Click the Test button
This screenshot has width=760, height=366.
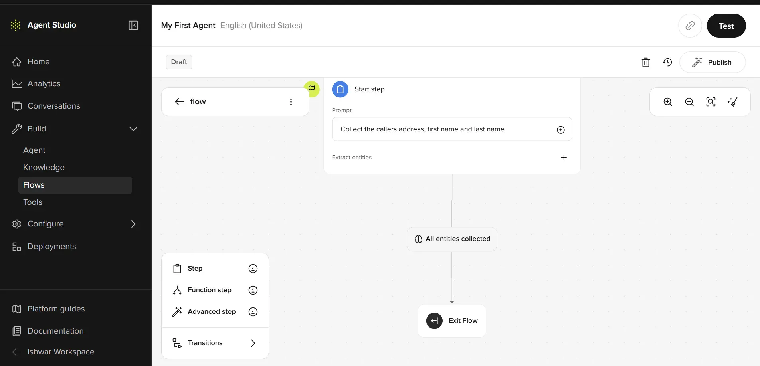click(726, 26)
